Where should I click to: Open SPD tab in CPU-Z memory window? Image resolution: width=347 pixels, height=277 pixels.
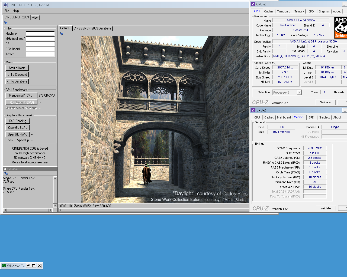pos(311,117)
